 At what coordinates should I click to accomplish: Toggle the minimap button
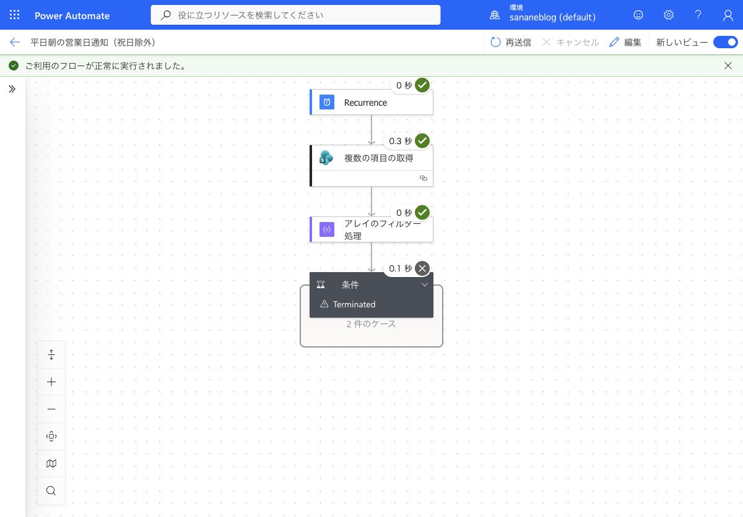pos(51,464)
